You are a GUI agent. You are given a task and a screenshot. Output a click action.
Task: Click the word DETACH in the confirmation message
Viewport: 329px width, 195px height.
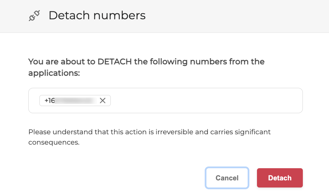click(x=114, y=62)
